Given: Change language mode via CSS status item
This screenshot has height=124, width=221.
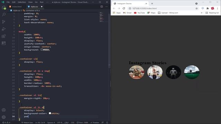Looking at the screenshot, I should (x=73, y=123).
